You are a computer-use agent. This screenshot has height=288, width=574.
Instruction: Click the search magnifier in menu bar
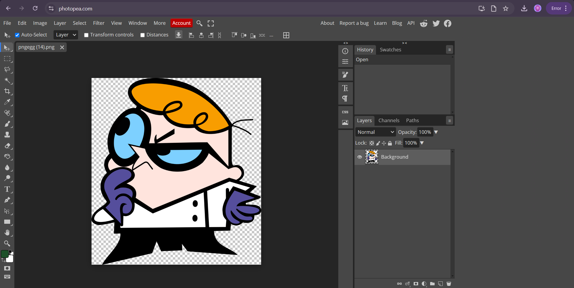pos(200,23)
